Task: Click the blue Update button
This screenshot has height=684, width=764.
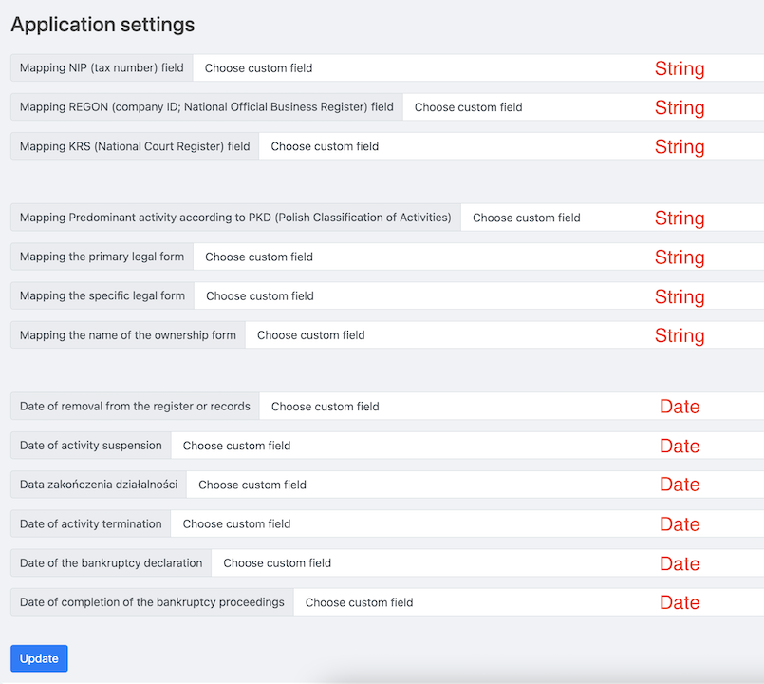Action: (x=39, y=658)
